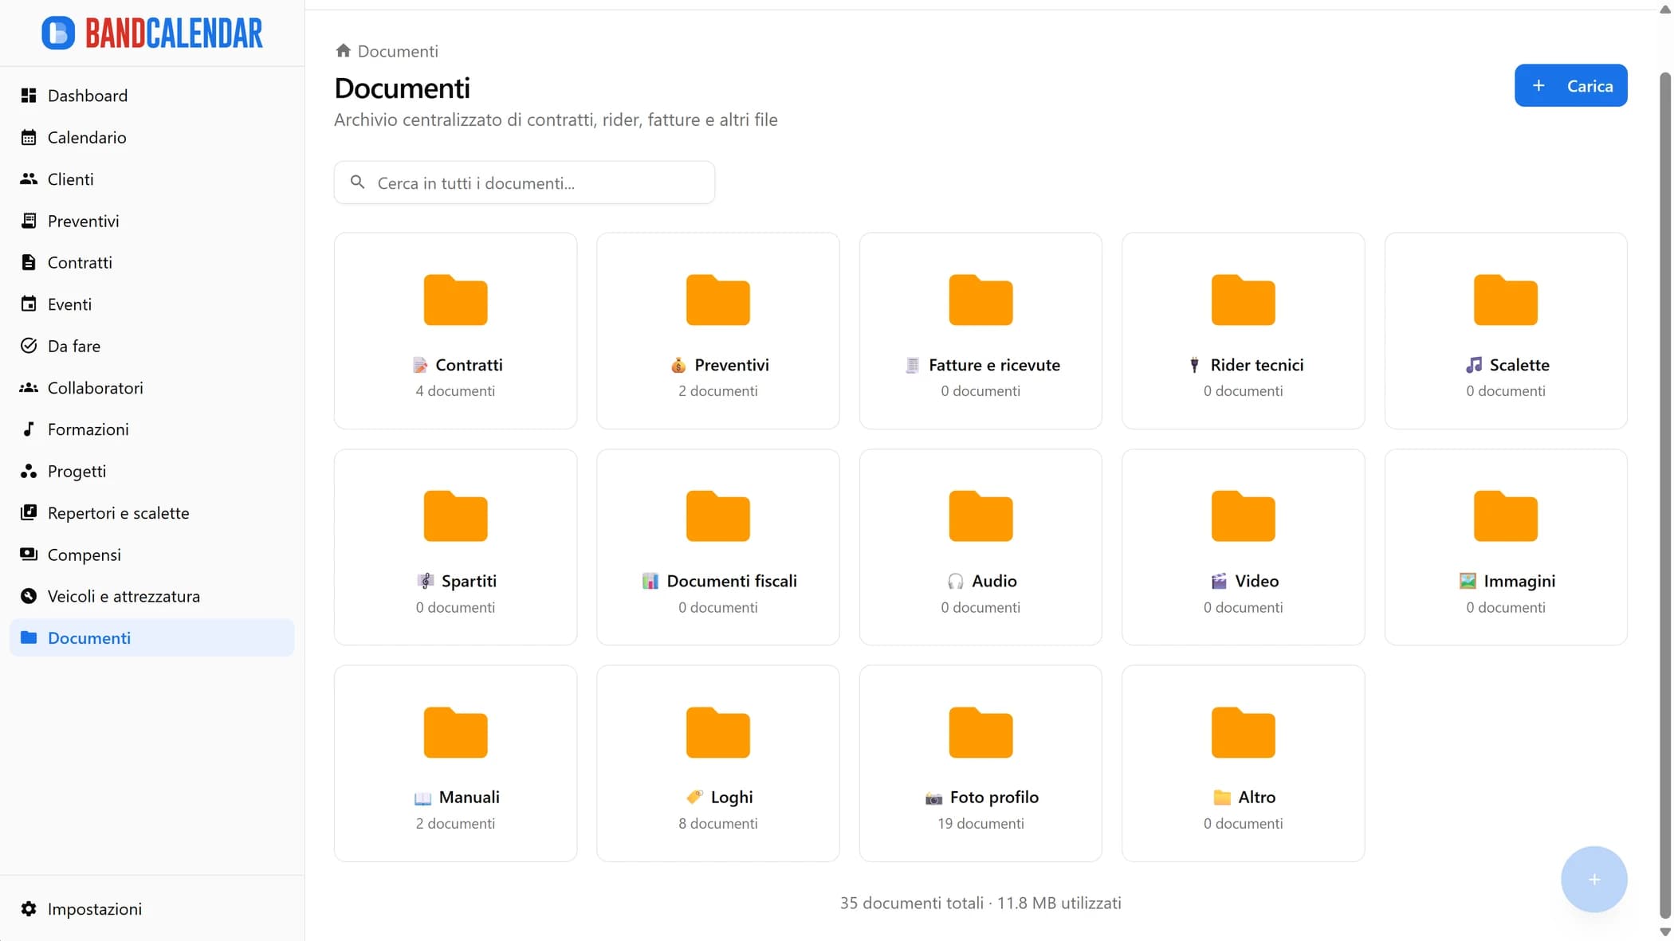Select the Documenti tab in the sidebar

[88, 637]
